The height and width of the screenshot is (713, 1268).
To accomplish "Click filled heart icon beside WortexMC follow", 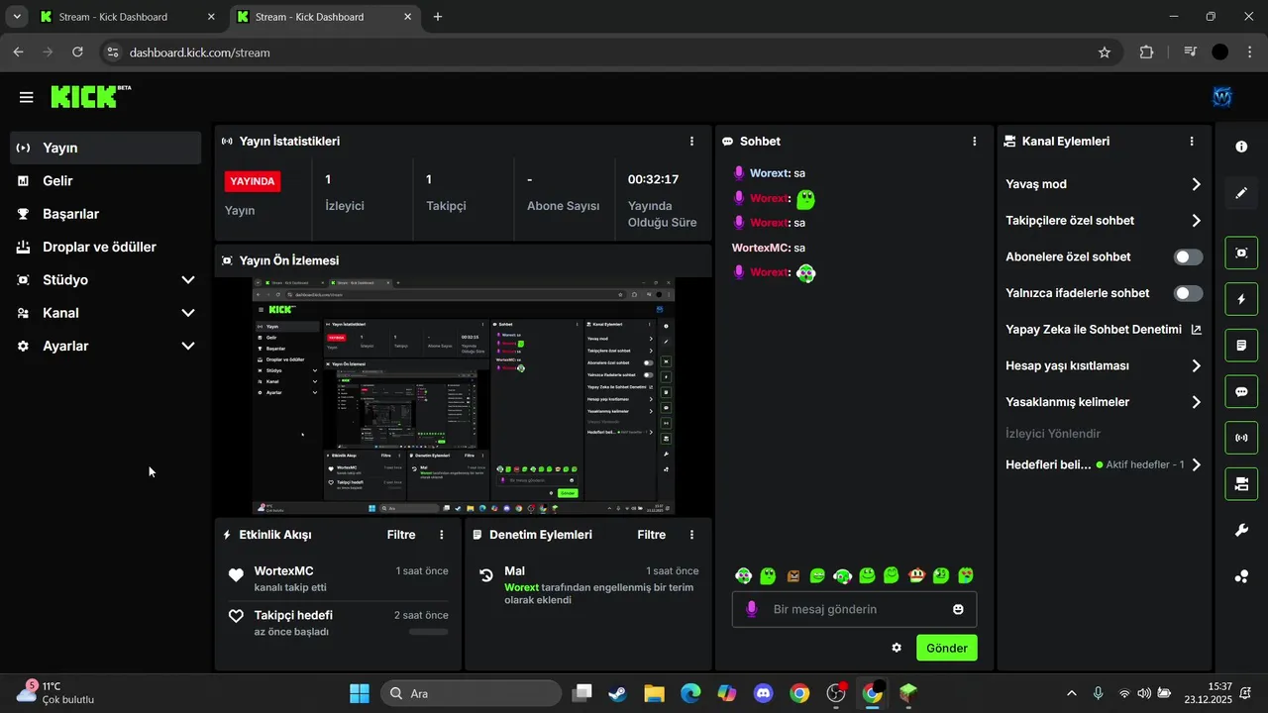I will tap(236, 574).
